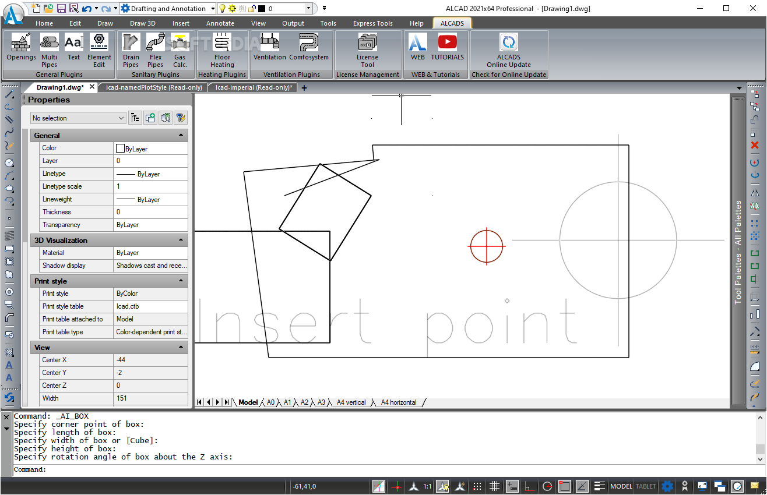This screenshot has width=767, height=495.
Task: Close the Drawing1.dwg tab
Action: pos(92,87)
